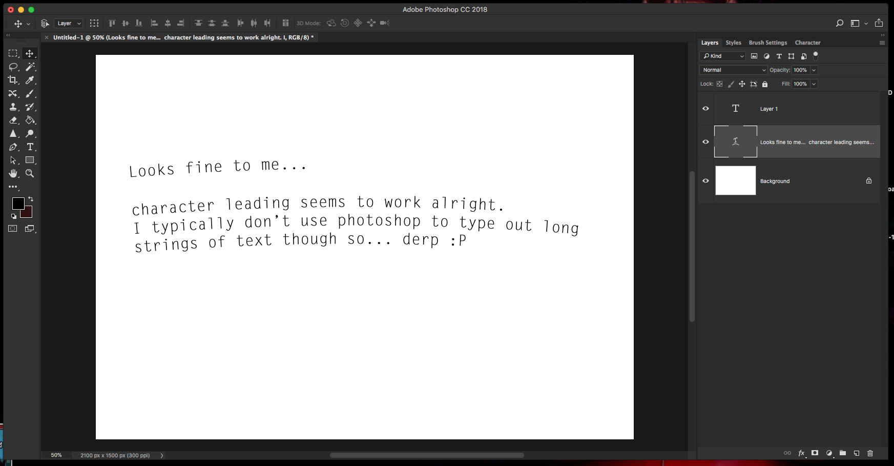Filter for adjustment layers
The width and height of the screenshot is (894, 466).
(766, 56)
